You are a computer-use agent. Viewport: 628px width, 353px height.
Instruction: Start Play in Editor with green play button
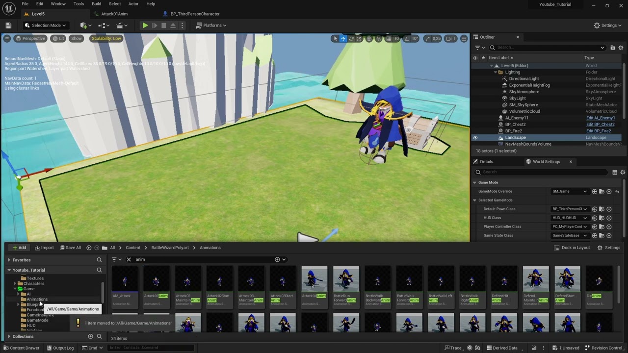(x=145, y=25)
